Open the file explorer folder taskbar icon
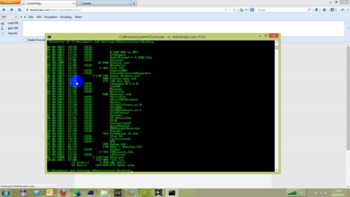The width and height of the screenshot is (350, 197). pyautogui.click(x=104, y=193)
